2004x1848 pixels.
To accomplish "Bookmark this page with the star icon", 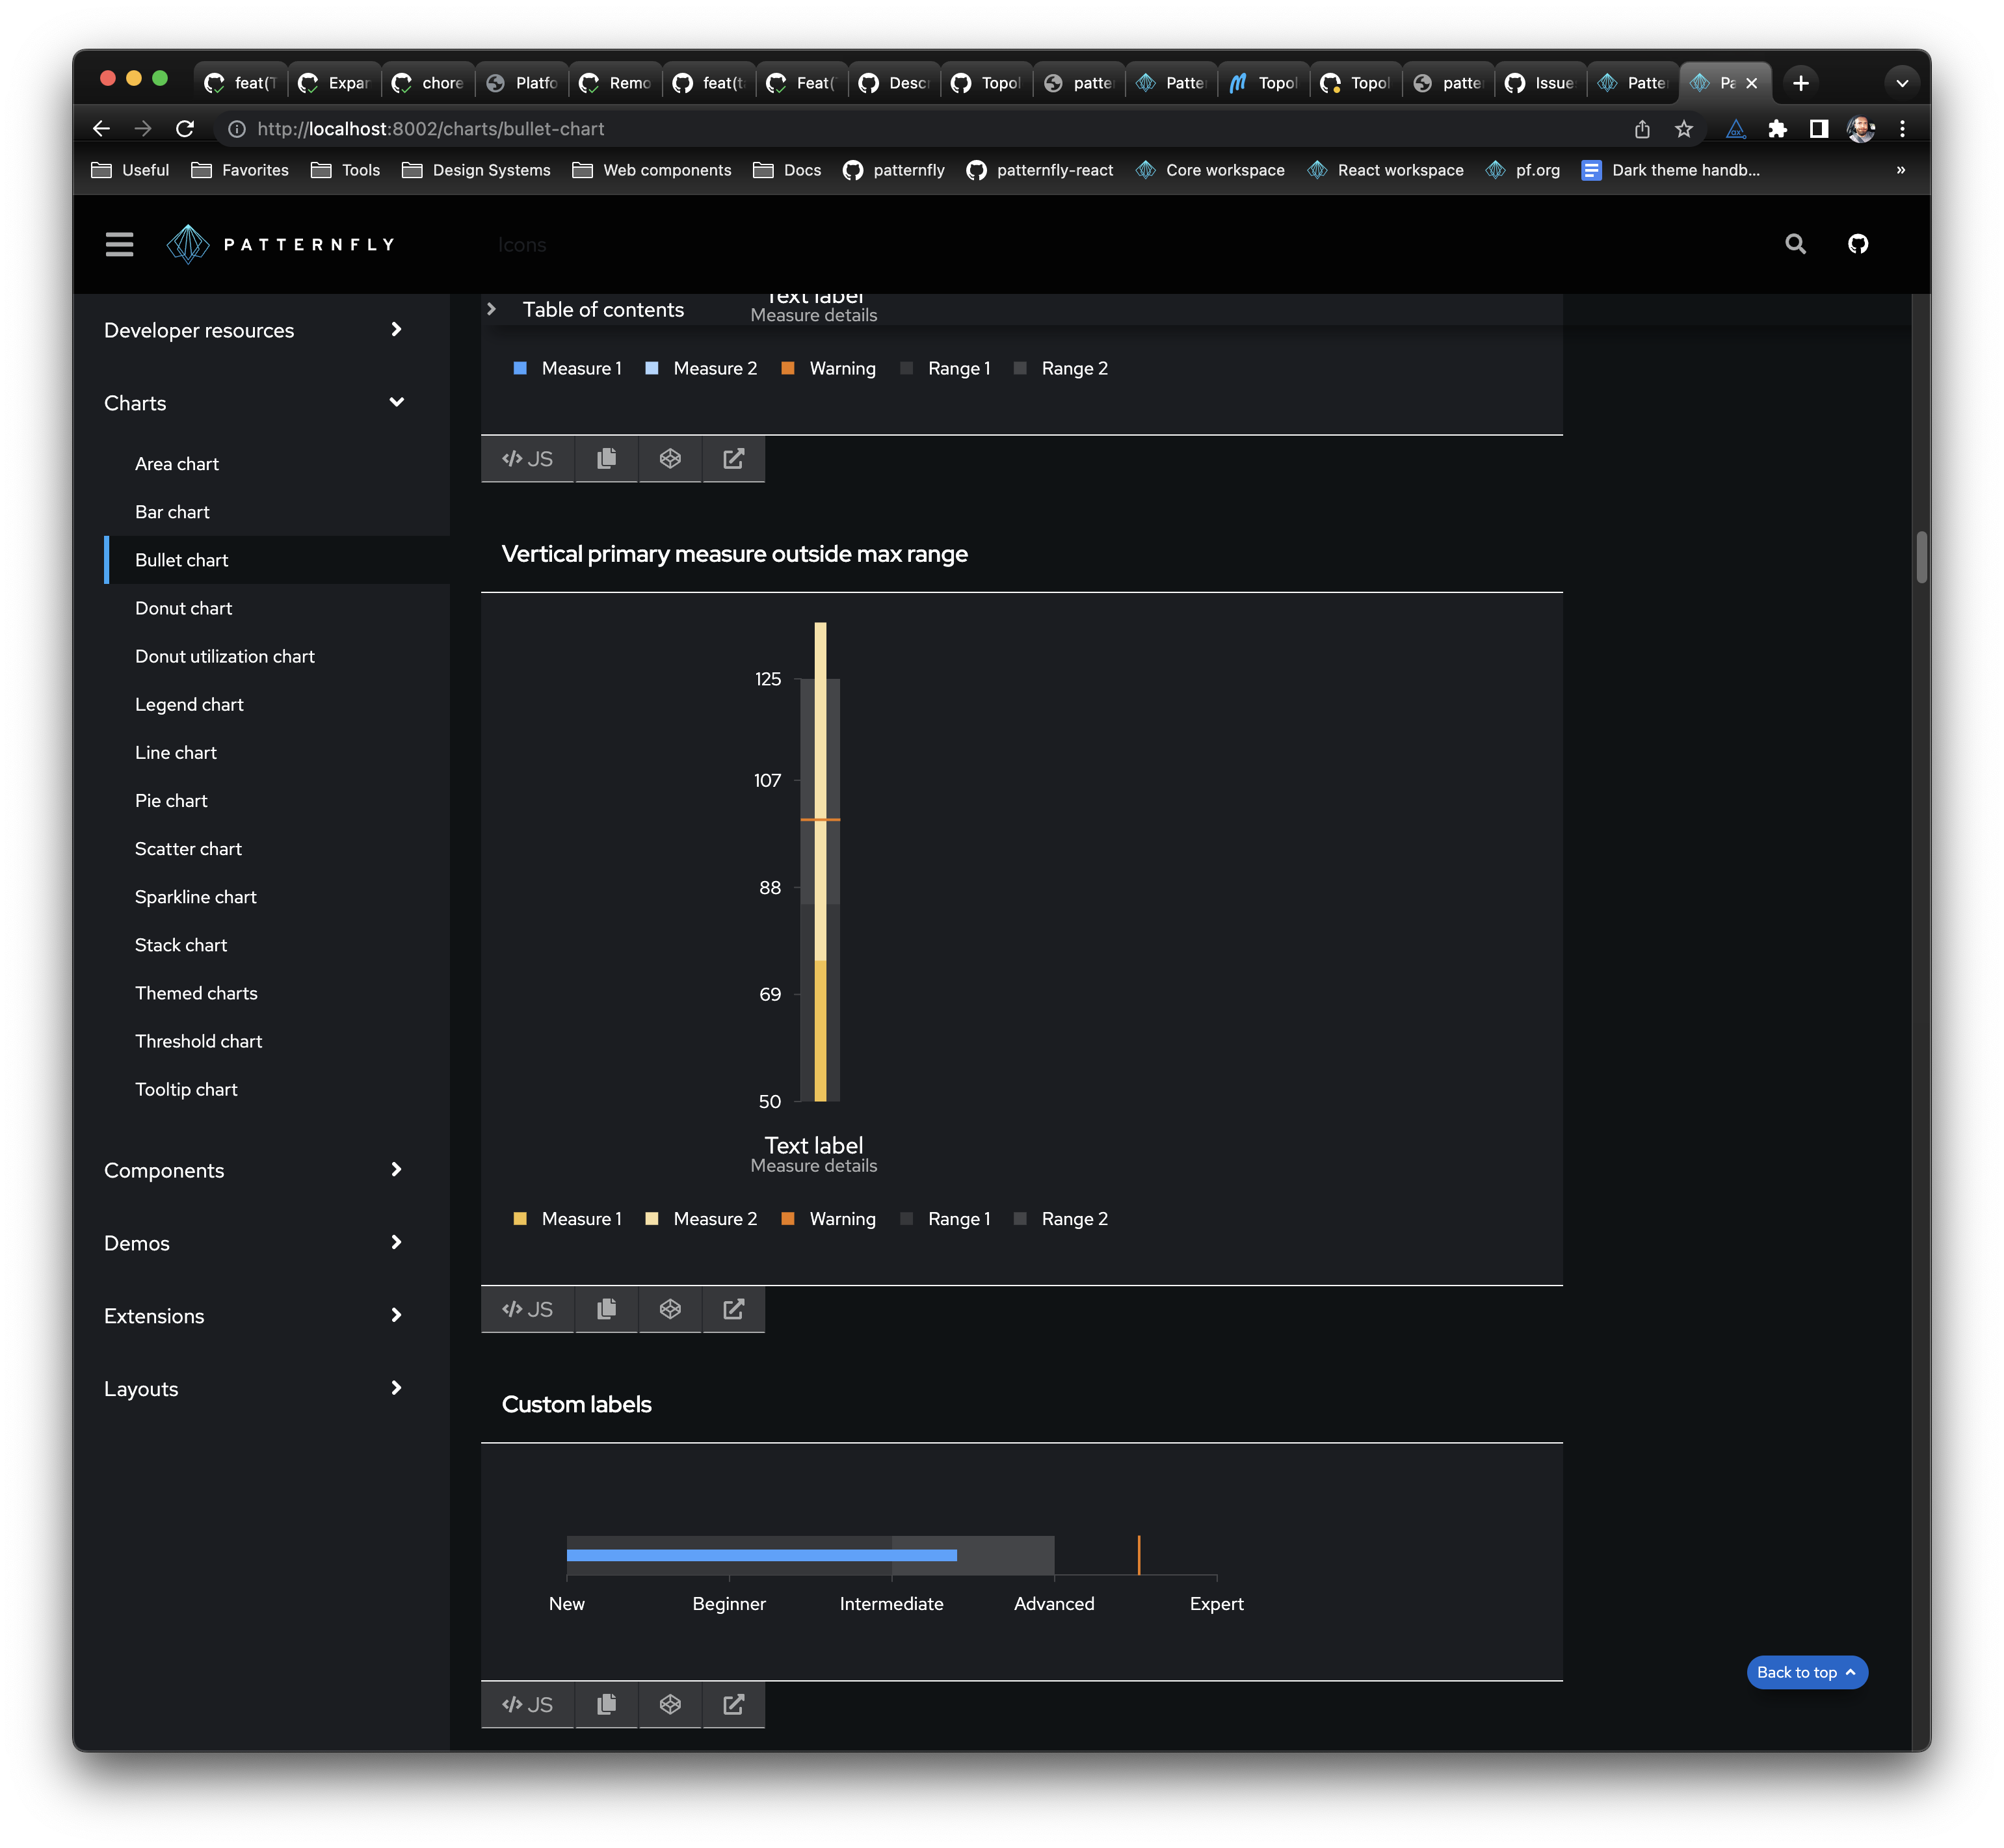I will [1684, 129].
